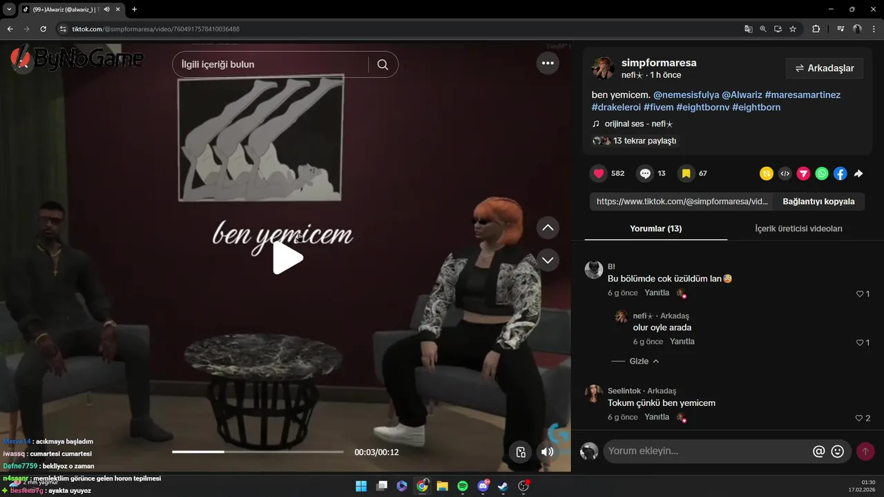884x497 pixels.
Task: Open #eightbornv hashtag
Action: (702, 107)
